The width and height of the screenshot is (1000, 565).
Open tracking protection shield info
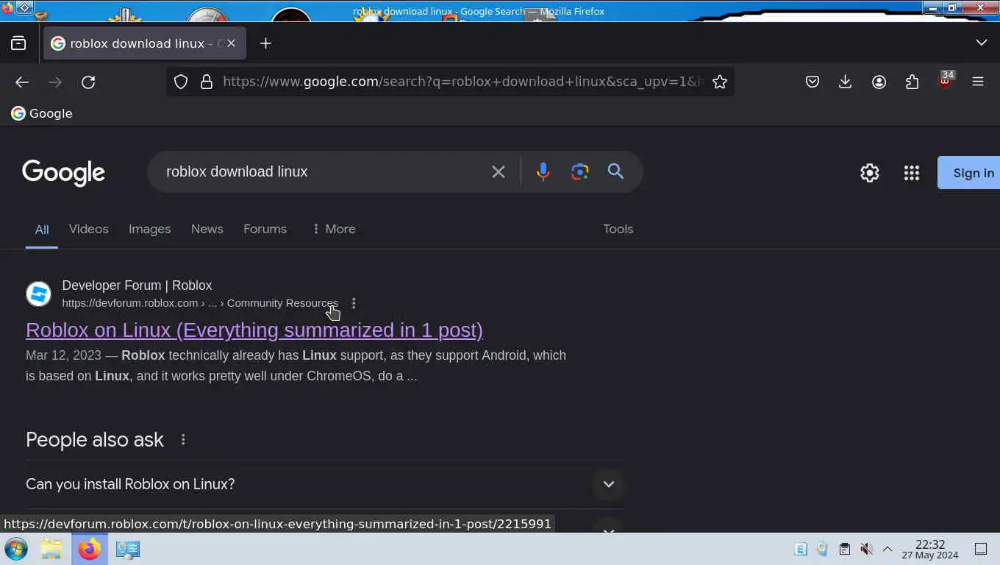click(x=181, y=82)
